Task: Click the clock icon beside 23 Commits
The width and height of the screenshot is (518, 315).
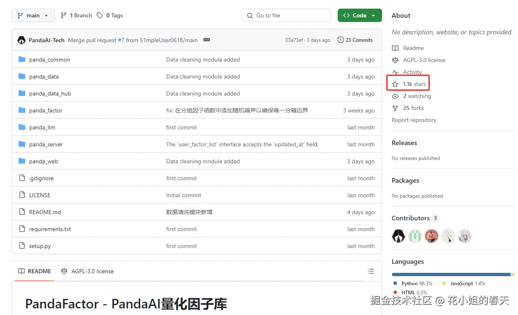Action: (x=341, y=40)
